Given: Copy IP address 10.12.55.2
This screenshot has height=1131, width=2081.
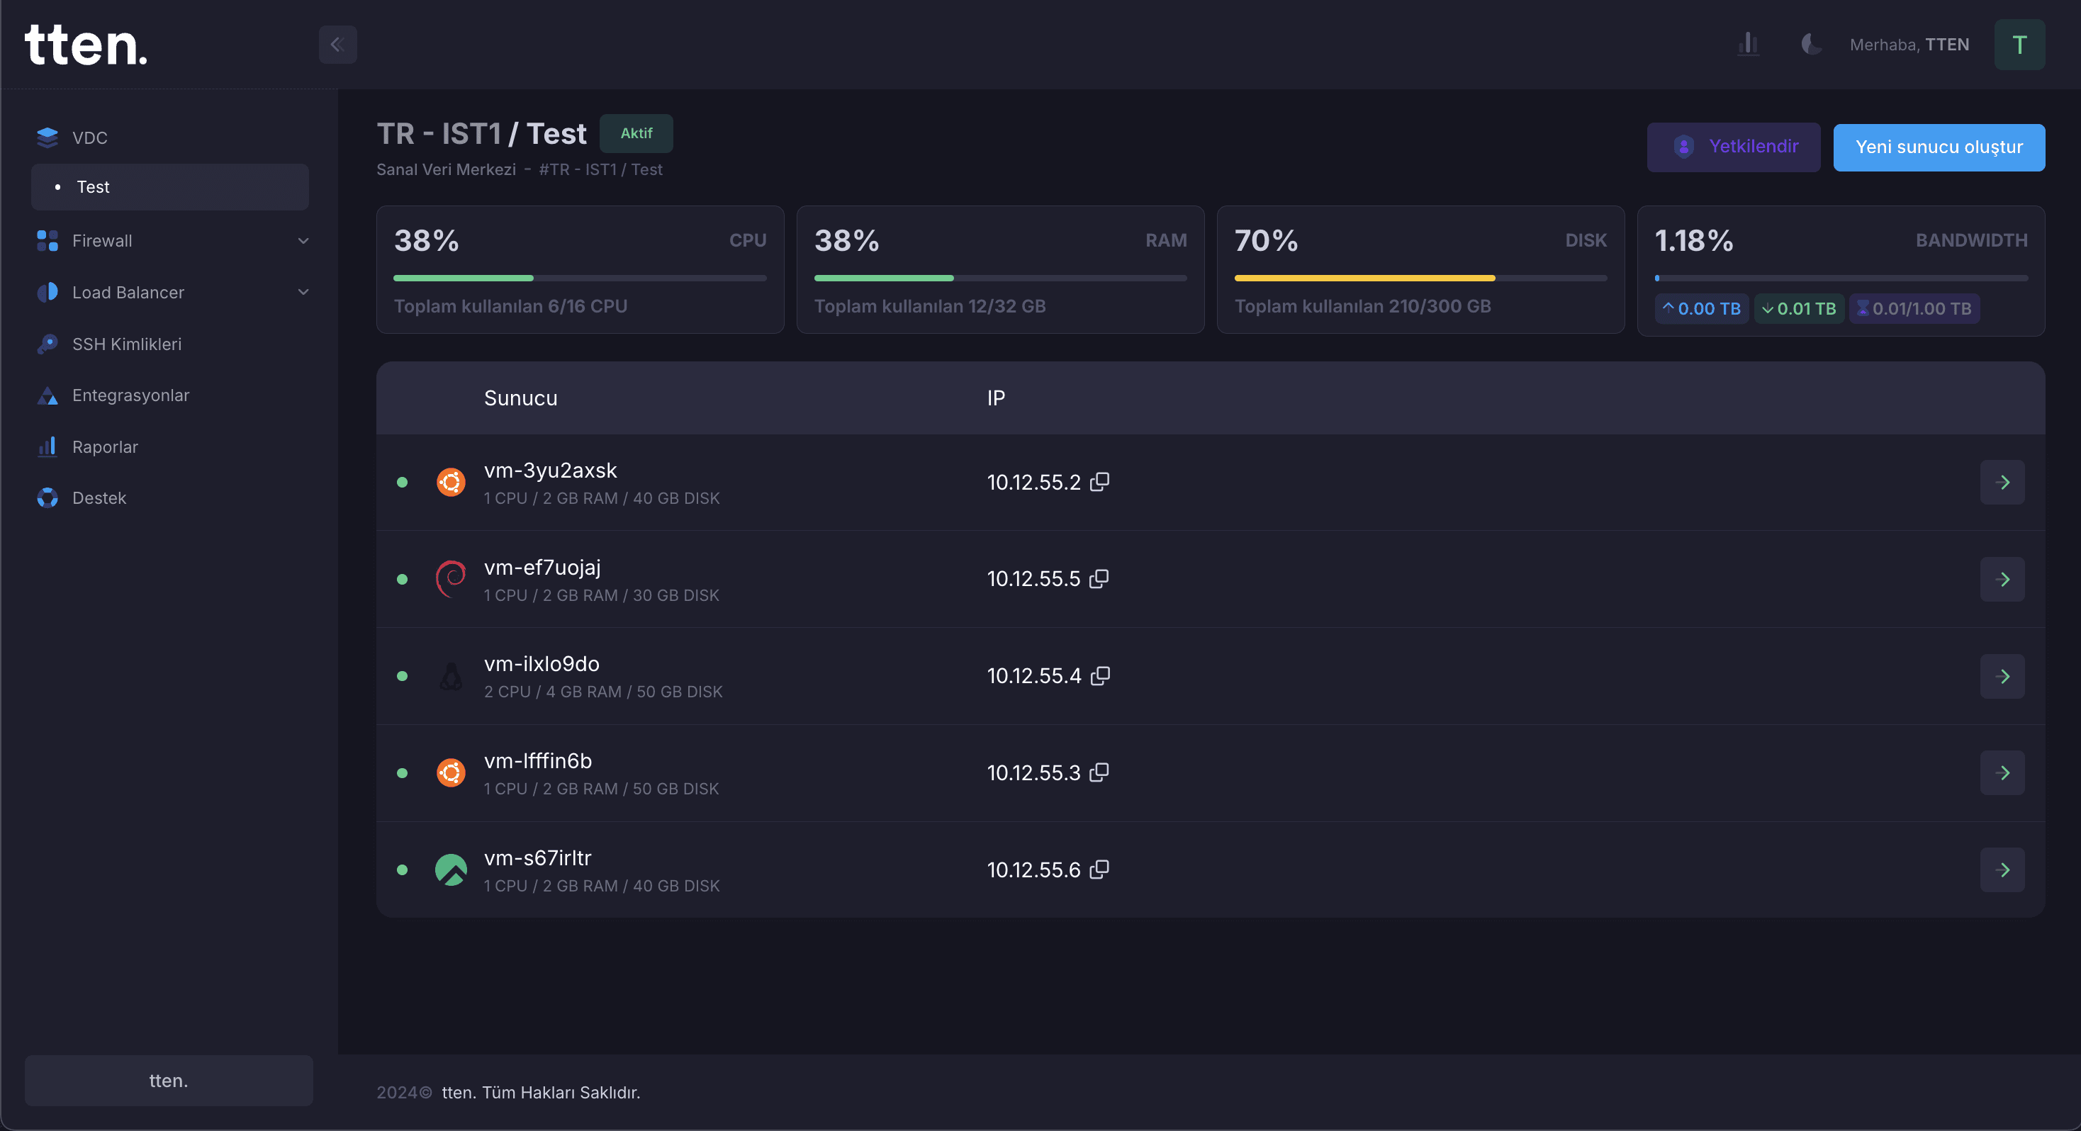Looking at the screenshot, I should pos(1099,483).
